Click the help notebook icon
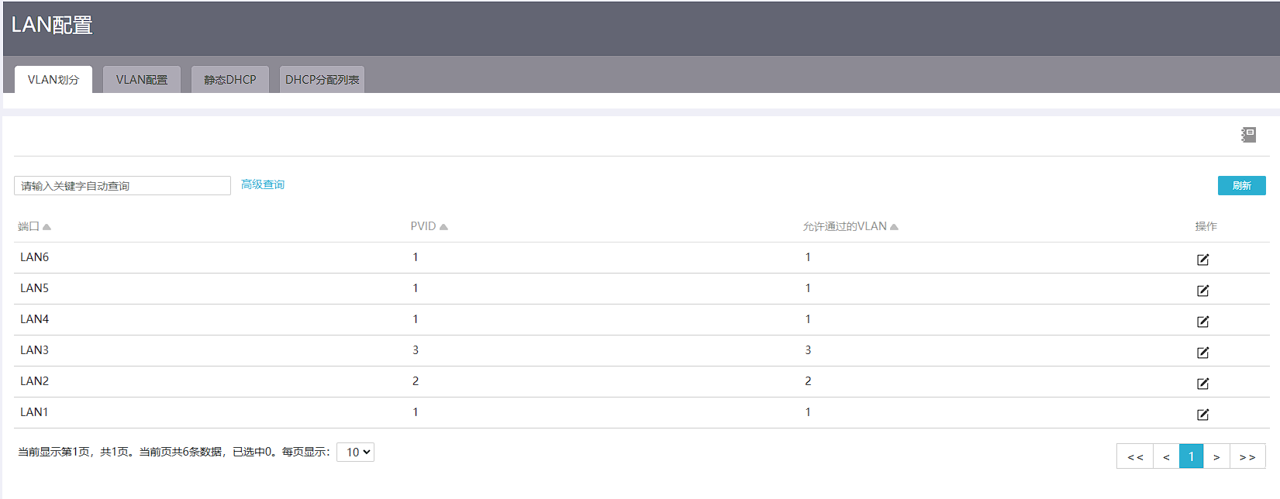The image size is (1280, 499). pos(1248,135)
